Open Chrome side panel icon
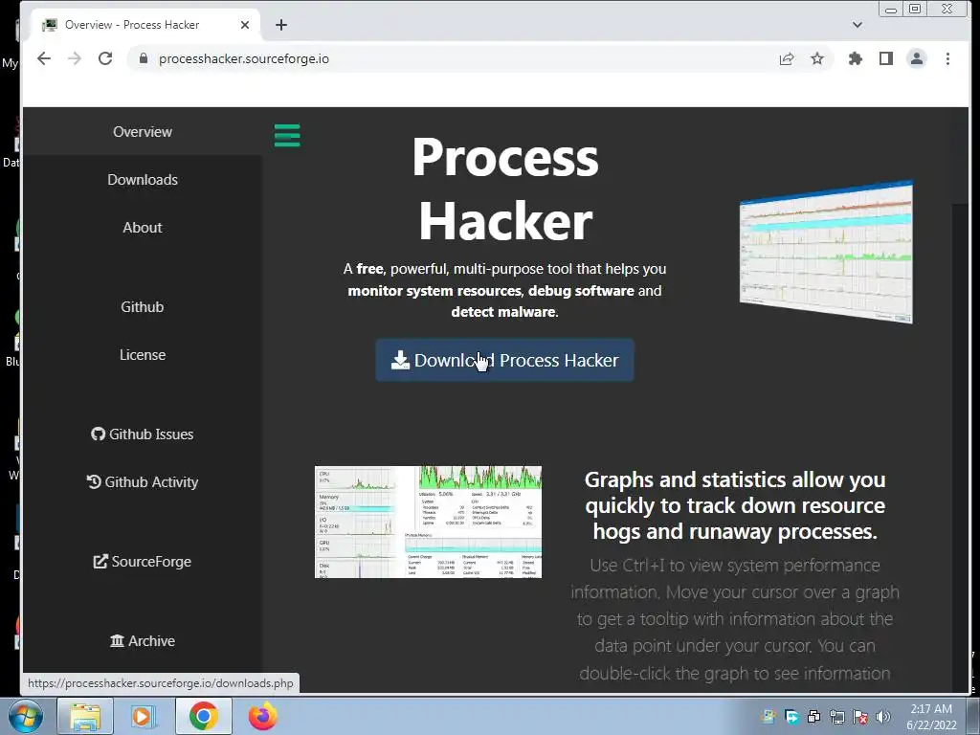980x735 pixels. [885, 58]
